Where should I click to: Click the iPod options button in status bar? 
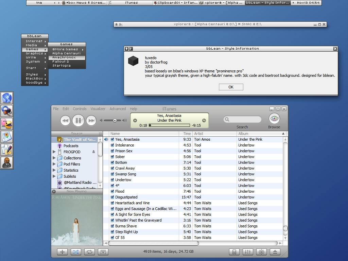coord(234,252)
